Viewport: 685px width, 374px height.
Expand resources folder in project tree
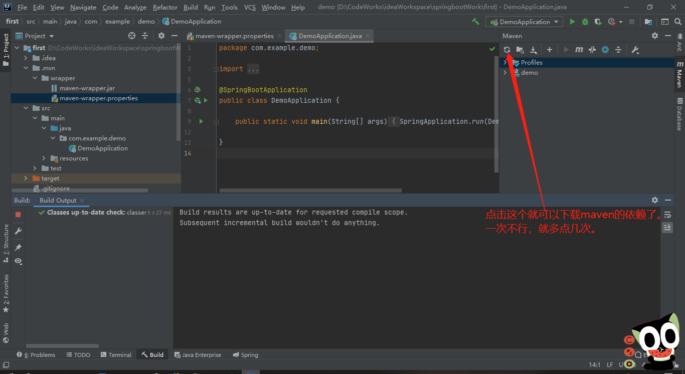pos(44,158)
